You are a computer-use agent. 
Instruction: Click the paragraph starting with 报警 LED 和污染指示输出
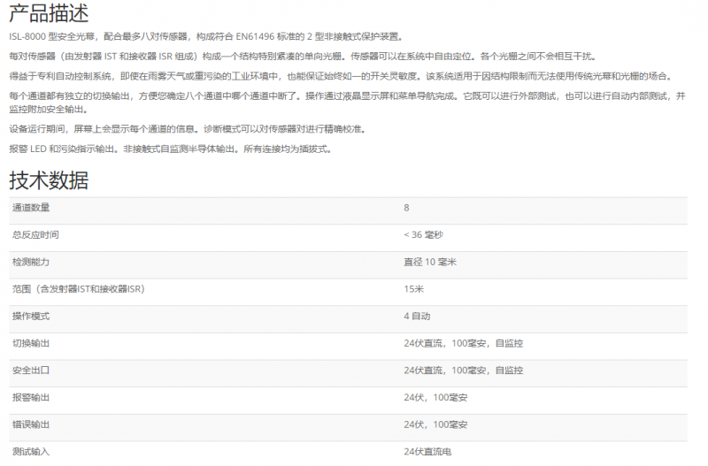(x=170, y=149)
